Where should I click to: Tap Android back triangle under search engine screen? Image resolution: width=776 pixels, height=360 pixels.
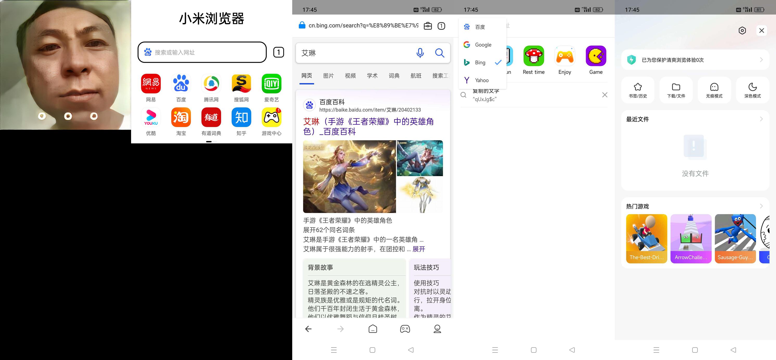572,350
